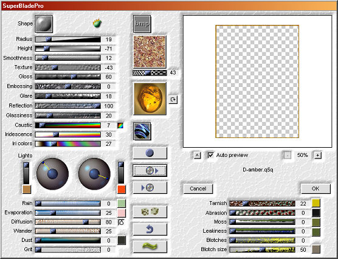Adjust the Iri colors slider
The width and height of the screenshot is (338, 259).
[68, 143]
